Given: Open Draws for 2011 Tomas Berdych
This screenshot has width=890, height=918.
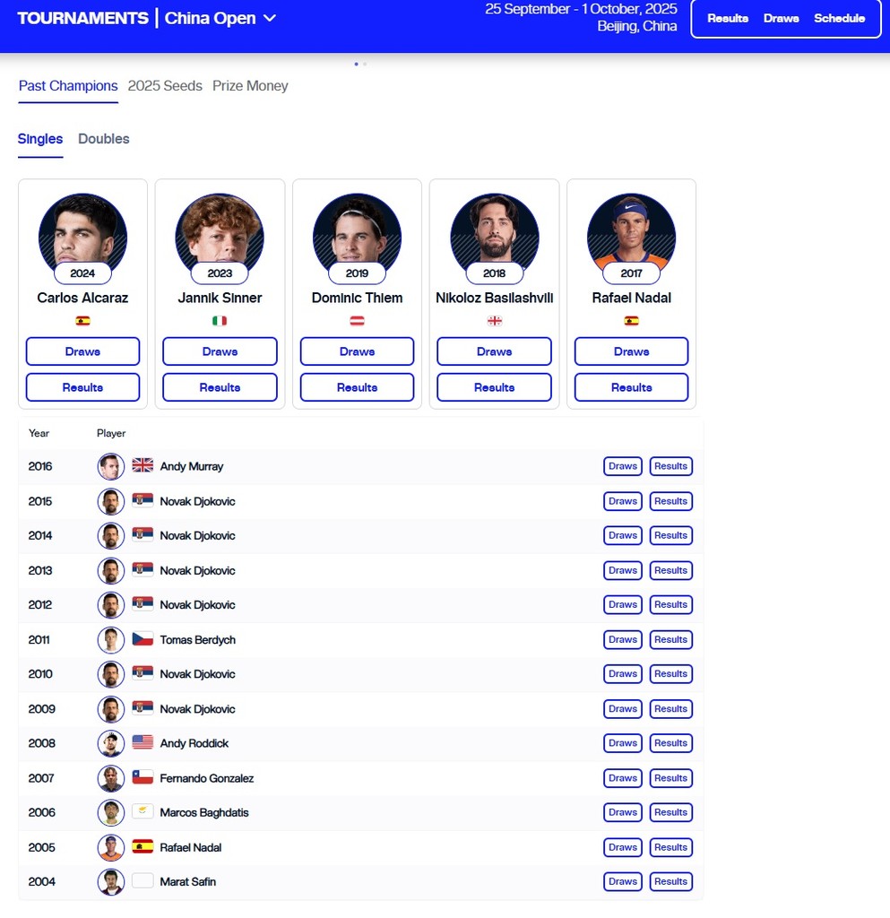Looking at the screenshot, I should pyautogui.click(x=623, y=640).
